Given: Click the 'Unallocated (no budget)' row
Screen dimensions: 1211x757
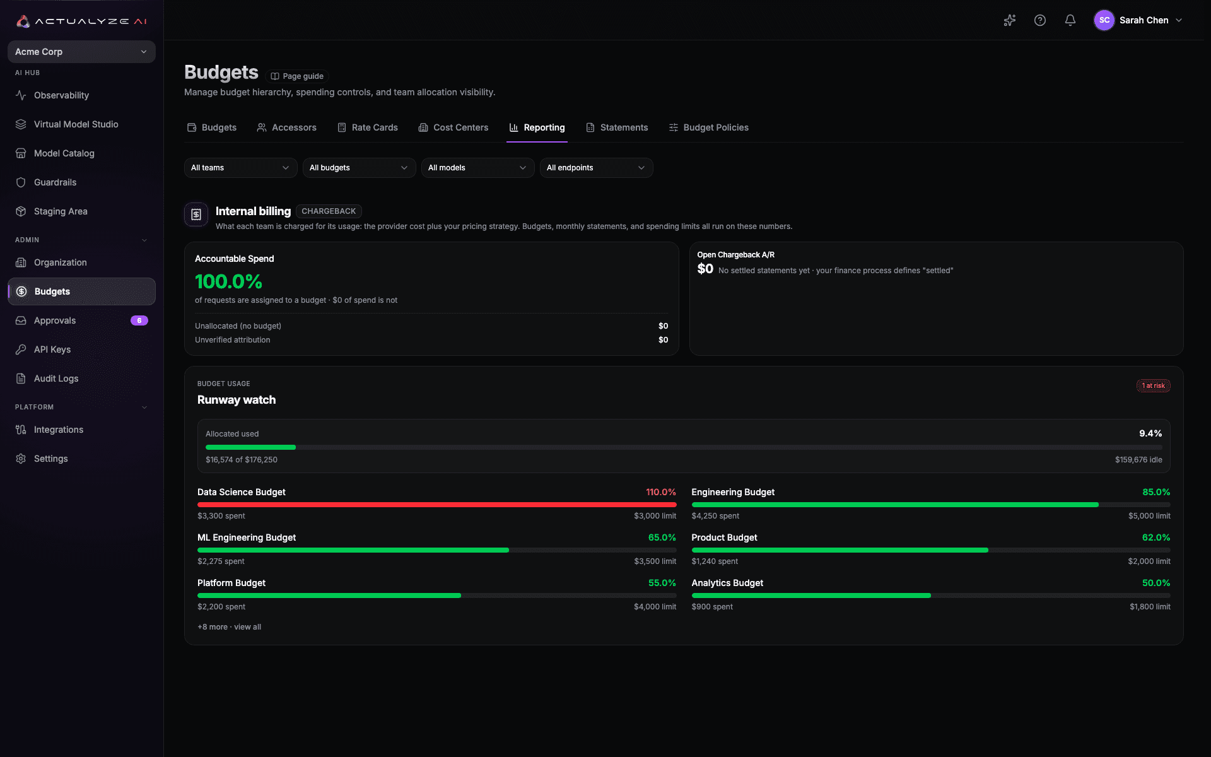Looking at the screenshot, I should tap(431, 326).
